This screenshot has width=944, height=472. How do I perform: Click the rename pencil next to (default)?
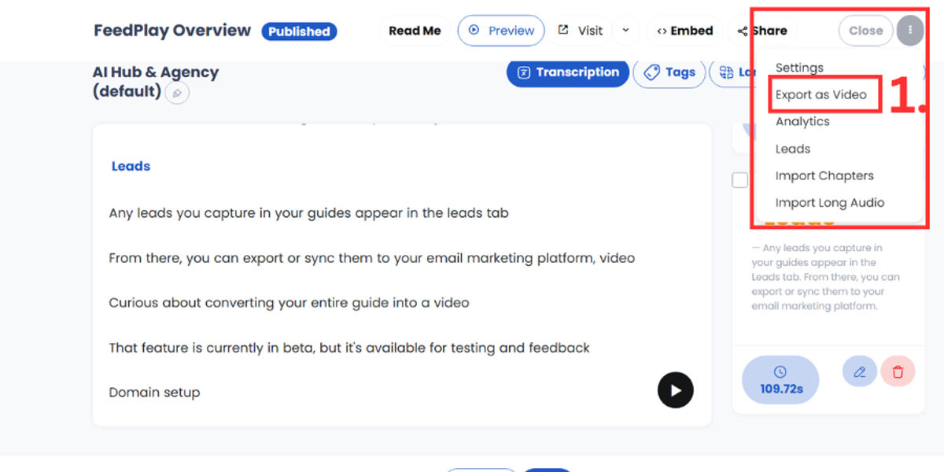[177, 93]
